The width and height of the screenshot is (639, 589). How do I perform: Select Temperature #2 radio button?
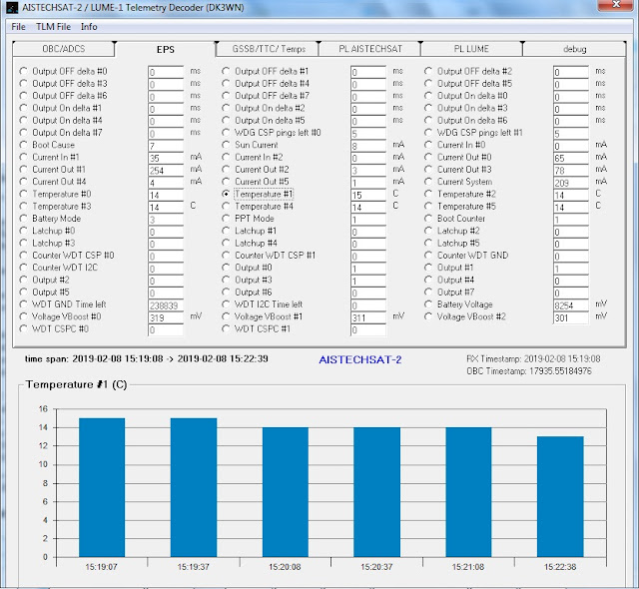tap(428, 194)
